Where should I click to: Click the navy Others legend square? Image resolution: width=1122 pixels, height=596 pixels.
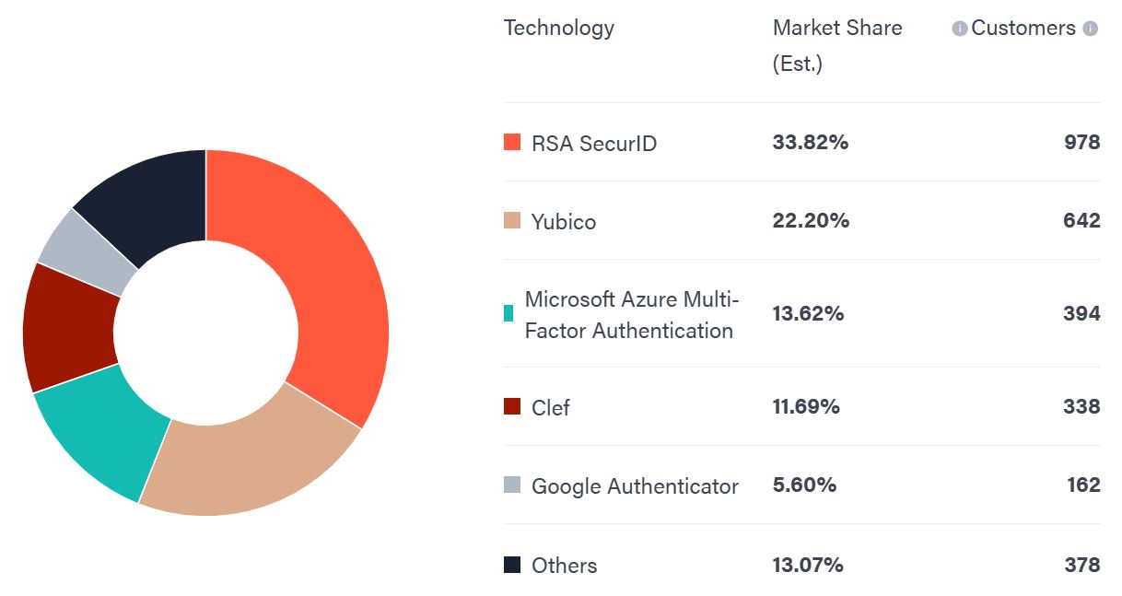(512, 565)
